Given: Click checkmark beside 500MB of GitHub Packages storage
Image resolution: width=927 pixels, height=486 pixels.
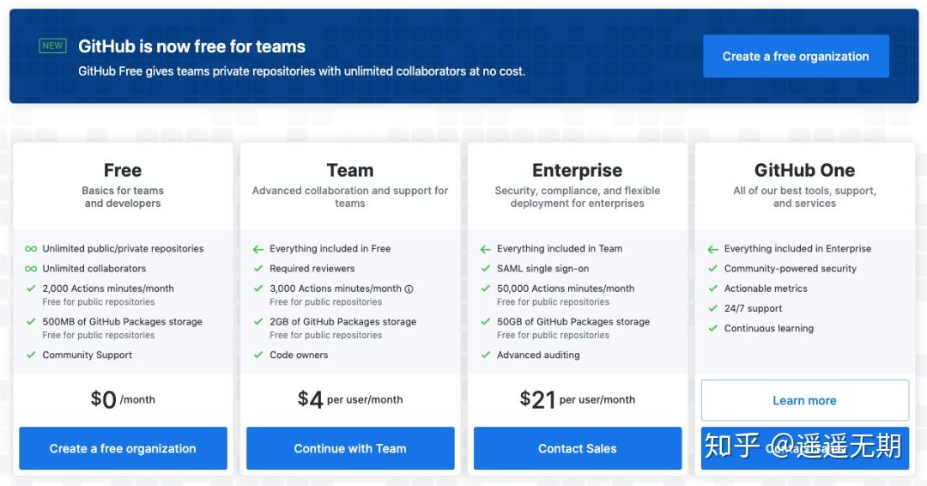Looking at the screenshot, I should point(31,322).
